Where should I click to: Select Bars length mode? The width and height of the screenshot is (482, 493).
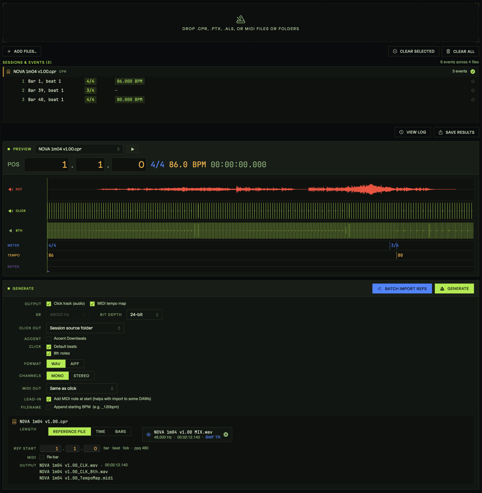tap(120, 432)
